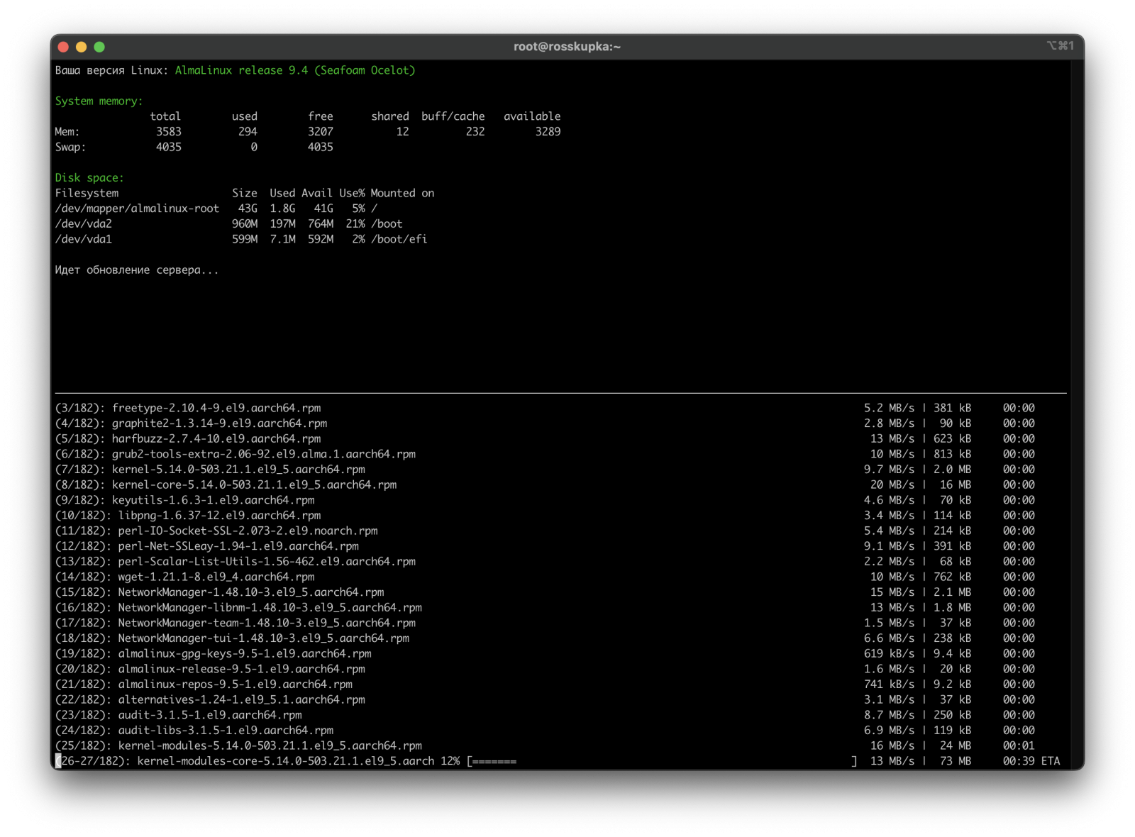Click the wget-1.21.1-8.el9_4.aarch64.rpm package name
This screenshot has height=837, width=1135.
tap(216, 577)
